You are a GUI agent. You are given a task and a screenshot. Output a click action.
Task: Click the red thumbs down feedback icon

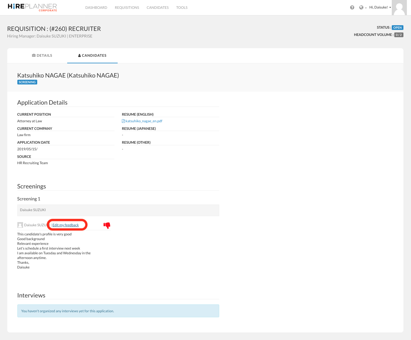[107, 225]
